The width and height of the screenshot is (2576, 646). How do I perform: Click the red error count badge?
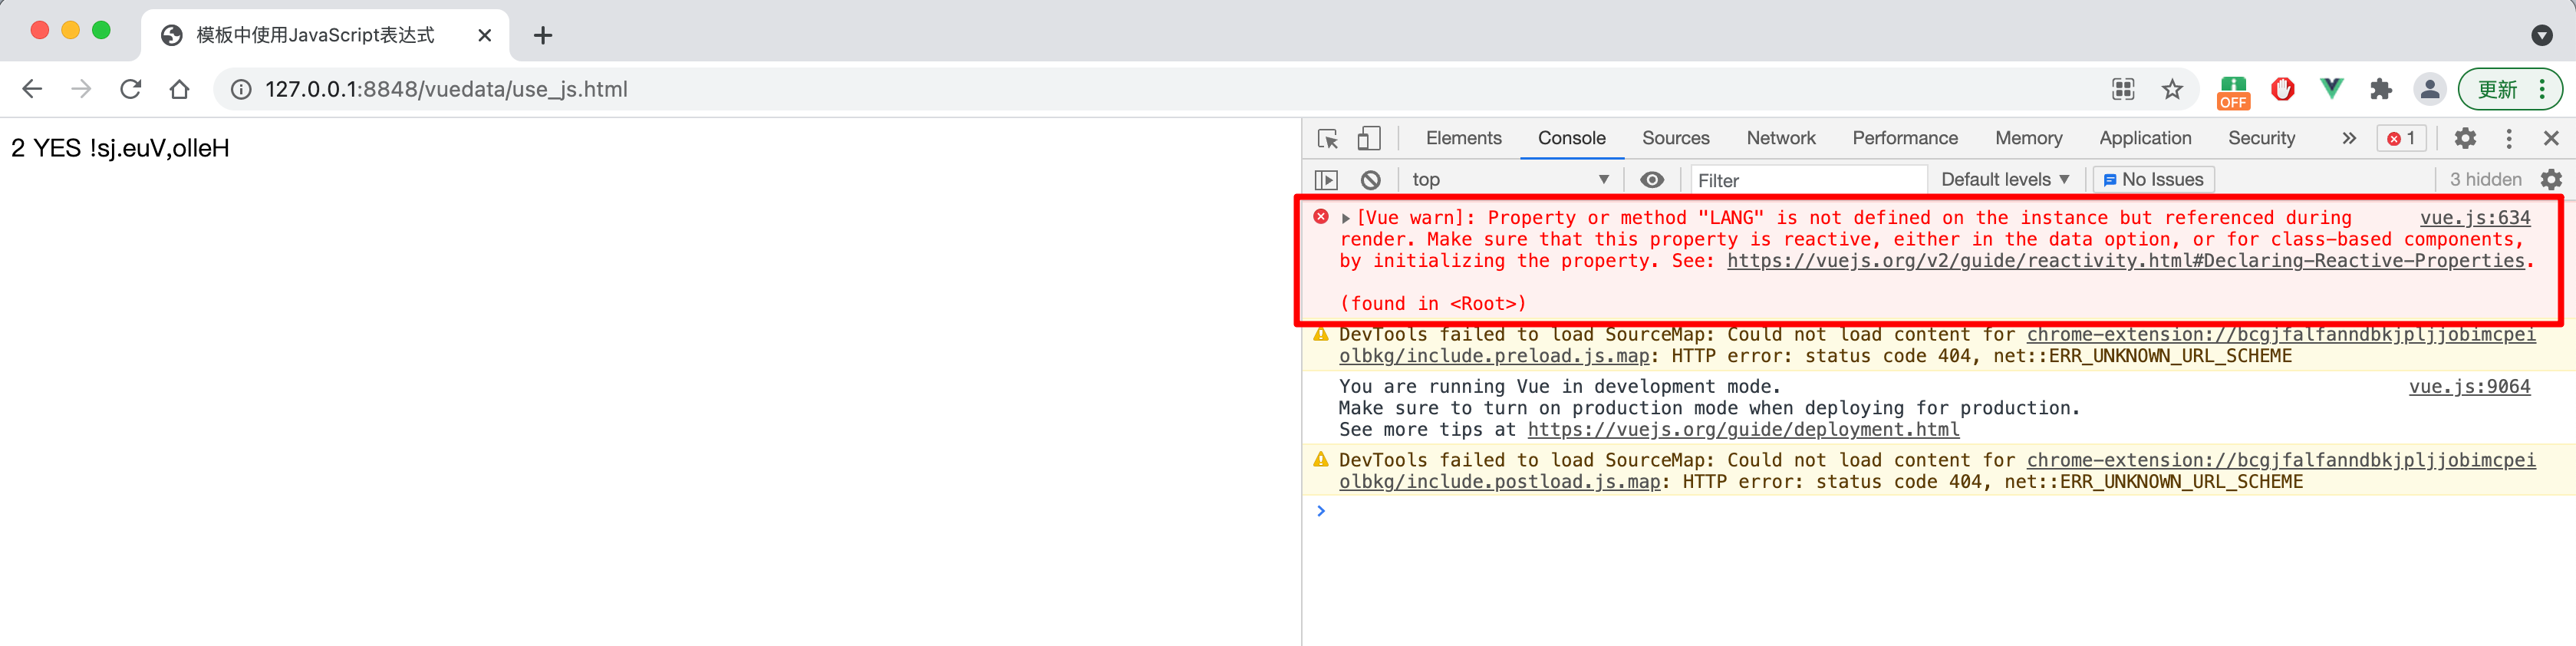click(x=2401, y=138)
